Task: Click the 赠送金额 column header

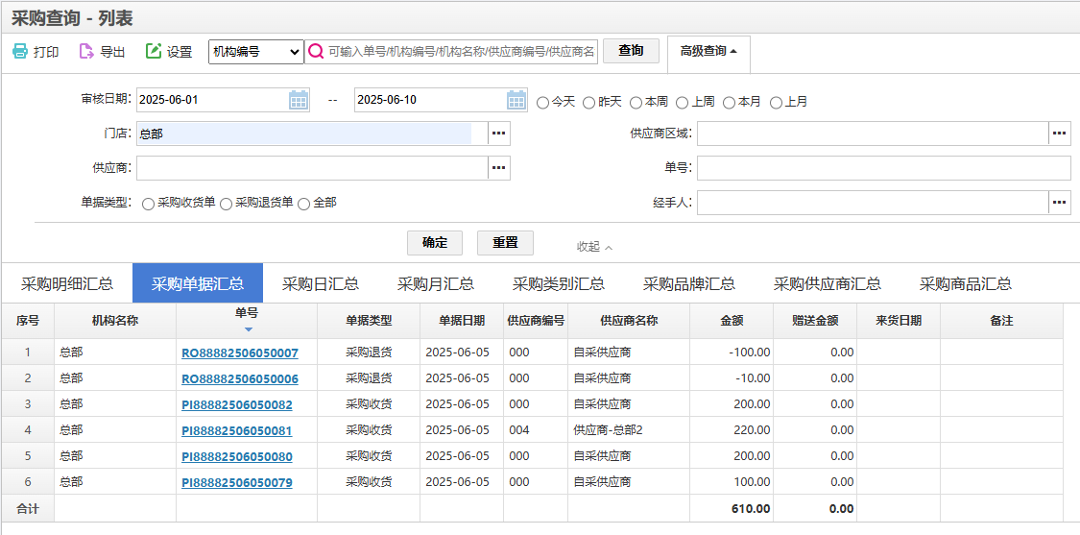Action: pyautogui.click(x=815, y=321)
